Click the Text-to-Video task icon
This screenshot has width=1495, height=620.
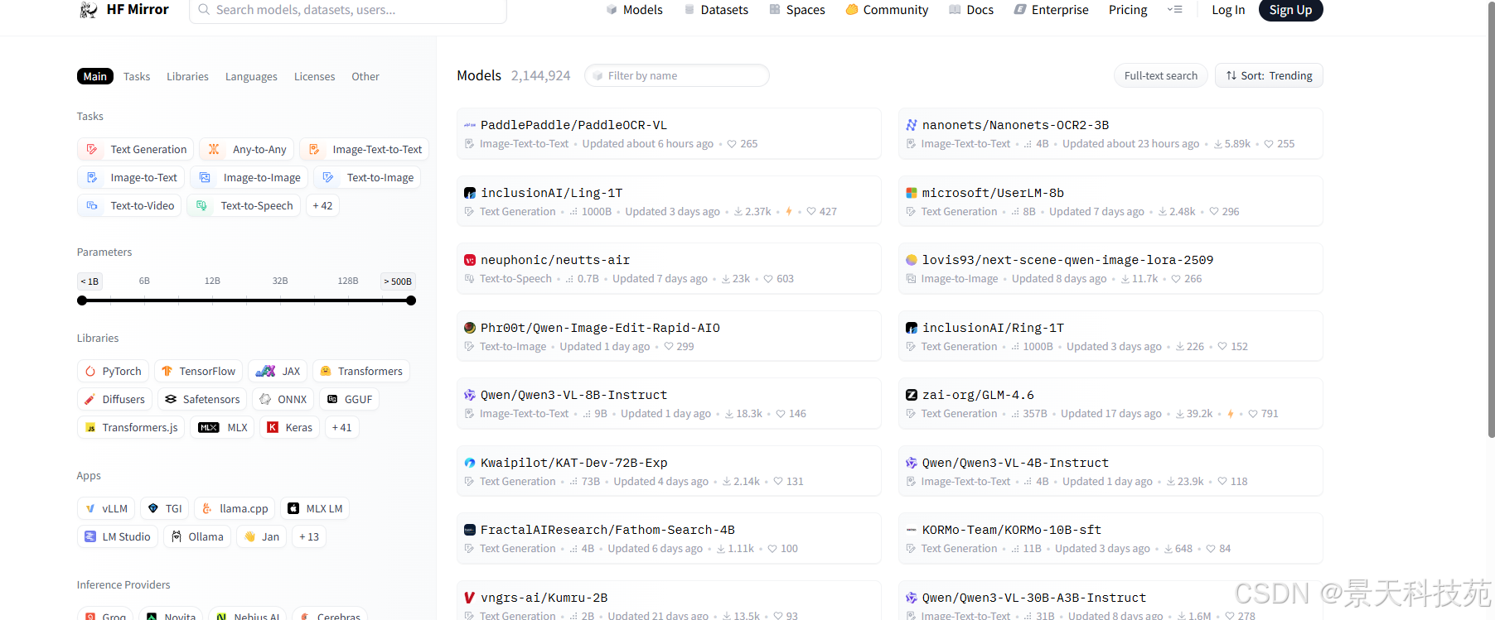coord(92,206)
